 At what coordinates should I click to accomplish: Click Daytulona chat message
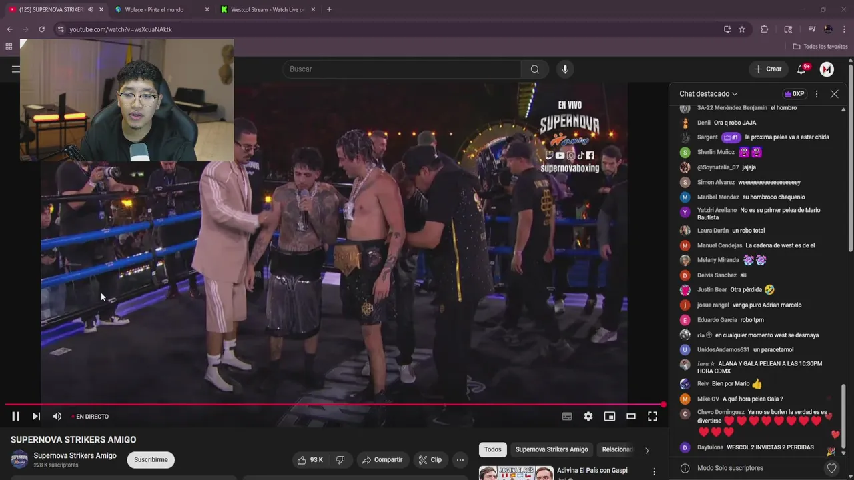pos(754,447)
